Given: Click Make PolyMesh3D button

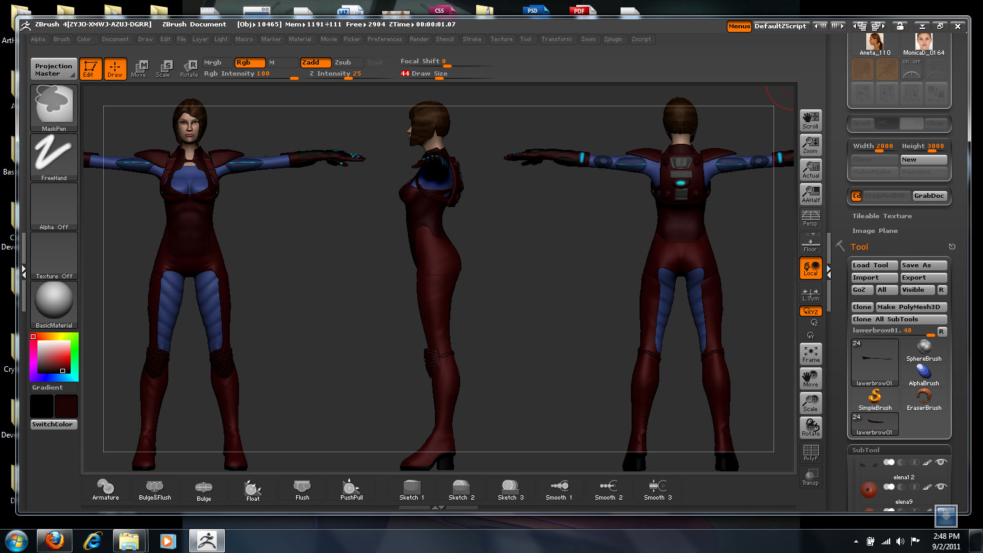Looking at the screenshot, I should (x=911, y=307).
